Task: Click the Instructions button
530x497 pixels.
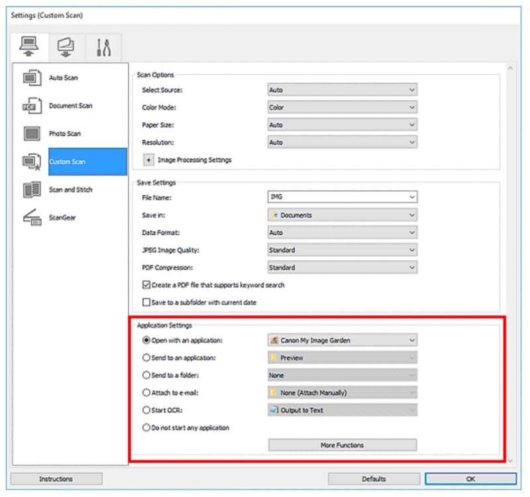Action: coord(56,479)
